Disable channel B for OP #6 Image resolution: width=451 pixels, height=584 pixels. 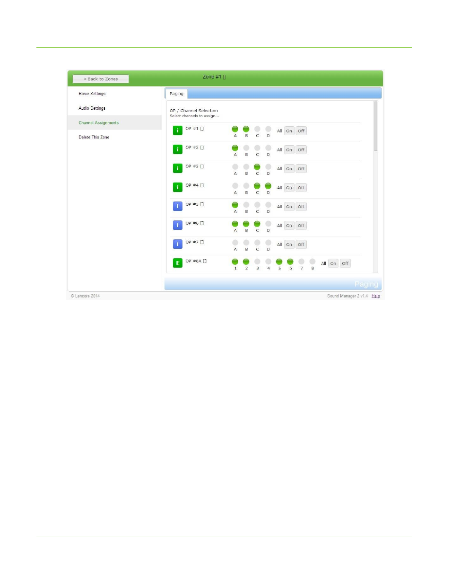246,224
